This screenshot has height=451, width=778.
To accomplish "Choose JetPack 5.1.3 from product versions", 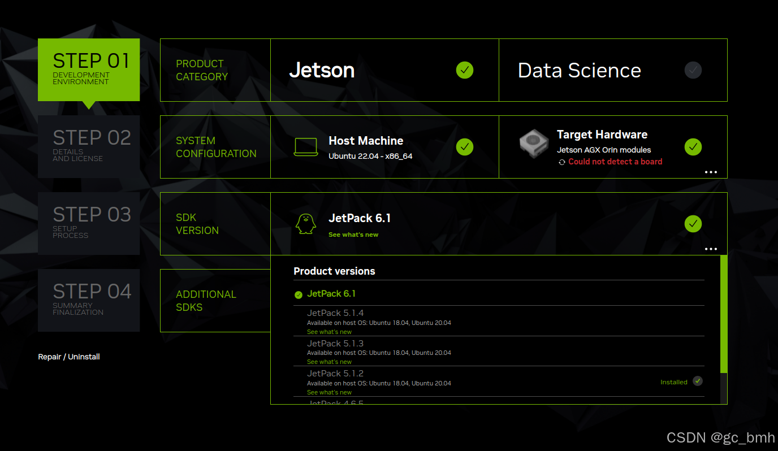I will click(335, 343).
